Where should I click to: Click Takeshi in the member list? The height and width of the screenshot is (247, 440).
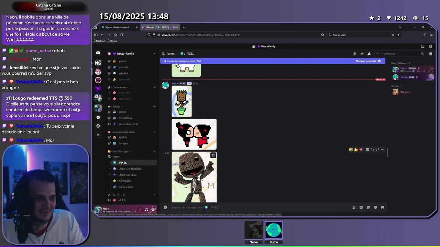coord(405,92)
